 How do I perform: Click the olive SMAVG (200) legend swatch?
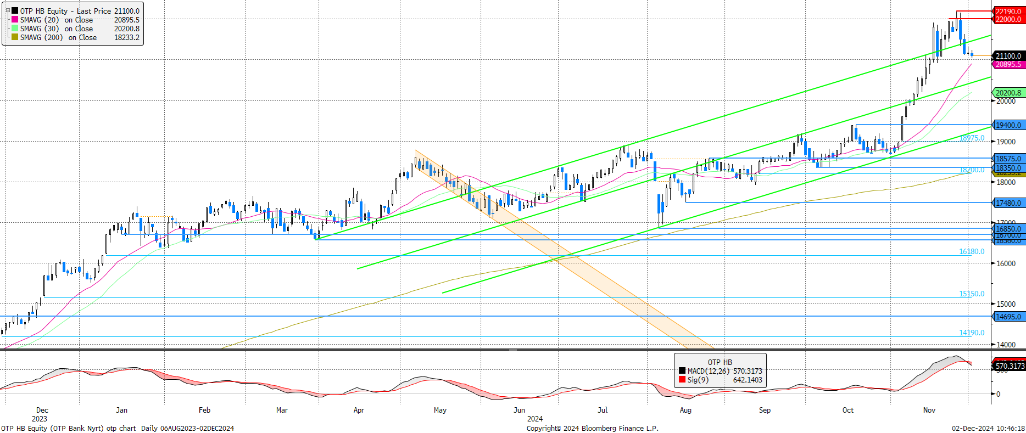pos(15,37)
